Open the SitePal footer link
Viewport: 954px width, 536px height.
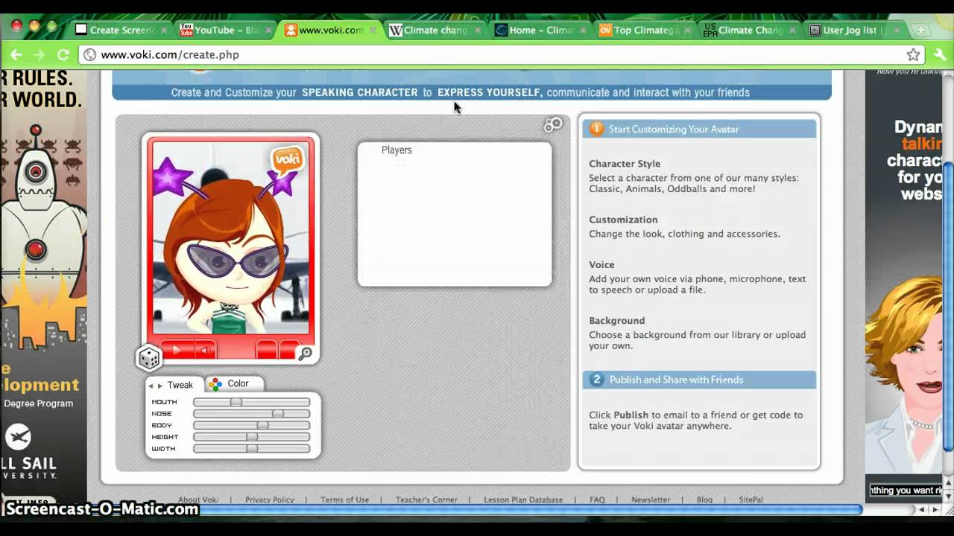pyautogui.click(x=751, y=500)
